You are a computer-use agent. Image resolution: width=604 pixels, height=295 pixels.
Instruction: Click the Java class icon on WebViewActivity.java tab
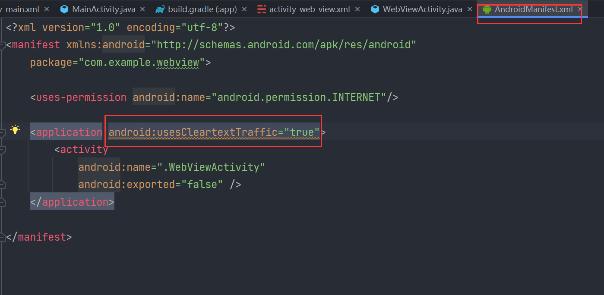point(374,9)
